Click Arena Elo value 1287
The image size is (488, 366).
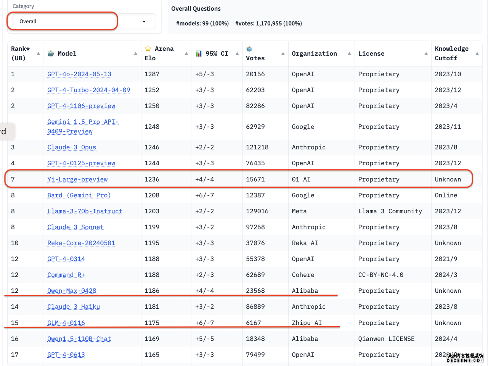[x=152, y=74]
